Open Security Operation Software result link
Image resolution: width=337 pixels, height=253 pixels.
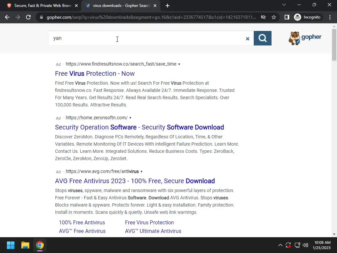140,127
